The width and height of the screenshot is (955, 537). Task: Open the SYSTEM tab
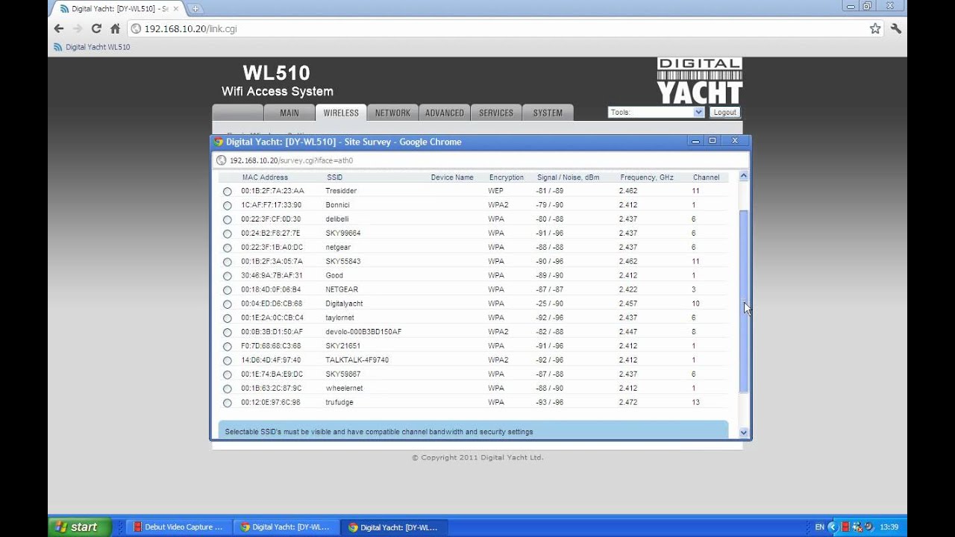(x=548, y=113)
